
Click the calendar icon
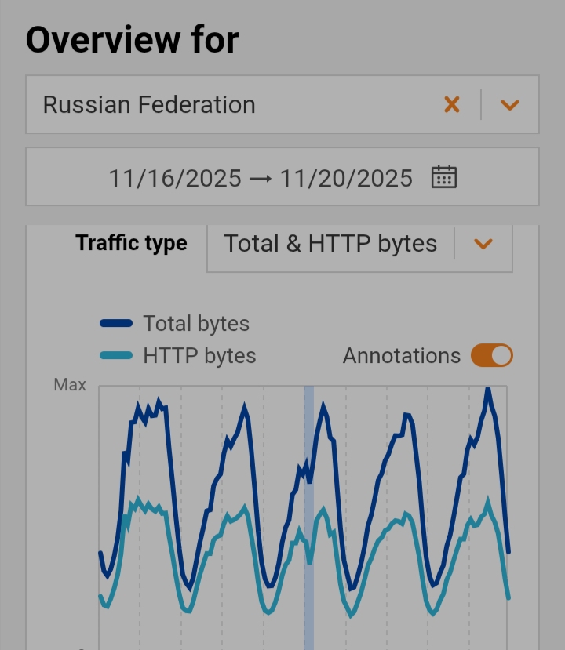click(444, 177)
